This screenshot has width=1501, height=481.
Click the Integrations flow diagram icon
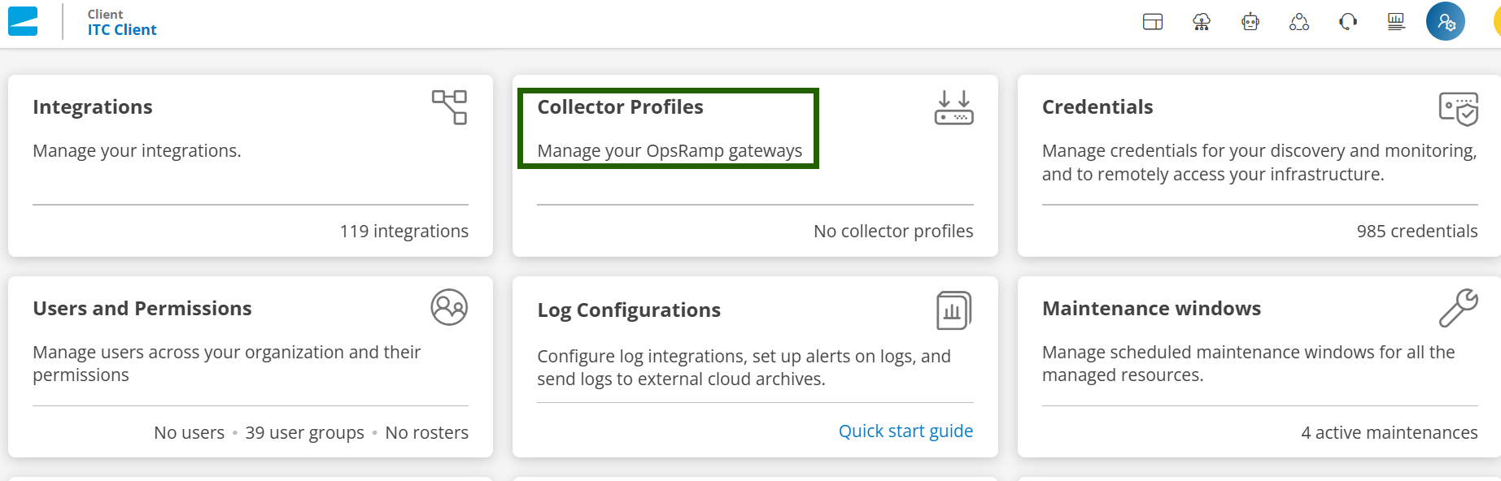click(449, 107)
